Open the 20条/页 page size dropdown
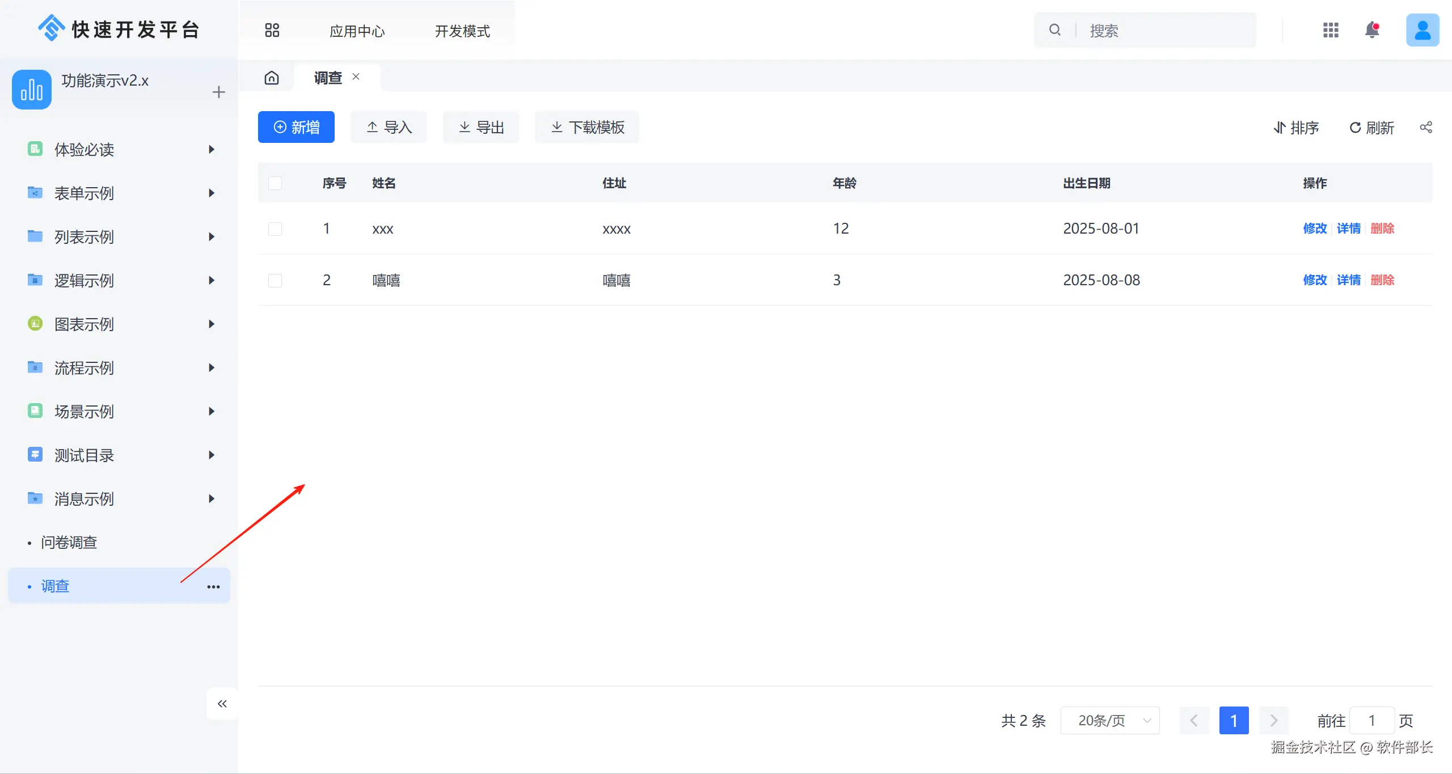Image resolution: width=1452 pixels, height=774 pixels. (1109, 721)
